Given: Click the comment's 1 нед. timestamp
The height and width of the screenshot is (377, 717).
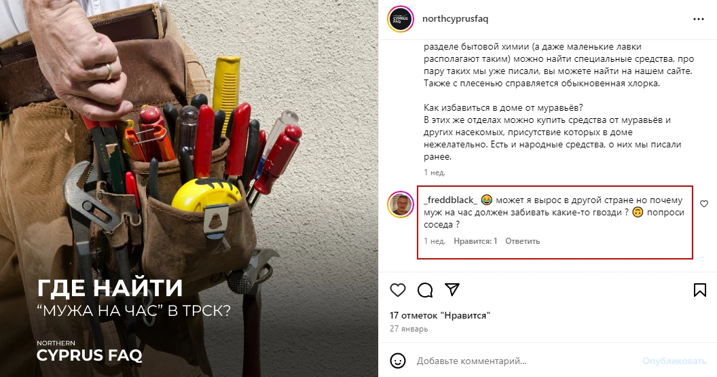Looking at the screenshot, I should coord(435,241).
